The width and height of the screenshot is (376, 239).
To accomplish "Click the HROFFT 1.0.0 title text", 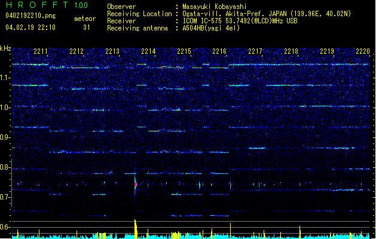I will tap(47, 5).
